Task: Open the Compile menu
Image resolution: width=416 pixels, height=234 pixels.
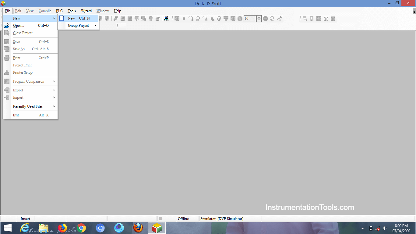Action: click(45, 11)
